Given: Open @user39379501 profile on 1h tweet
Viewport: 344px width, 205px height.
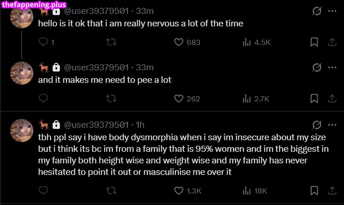Looking at the screenshot, I should pyautogui.click(x=96, y=125).
